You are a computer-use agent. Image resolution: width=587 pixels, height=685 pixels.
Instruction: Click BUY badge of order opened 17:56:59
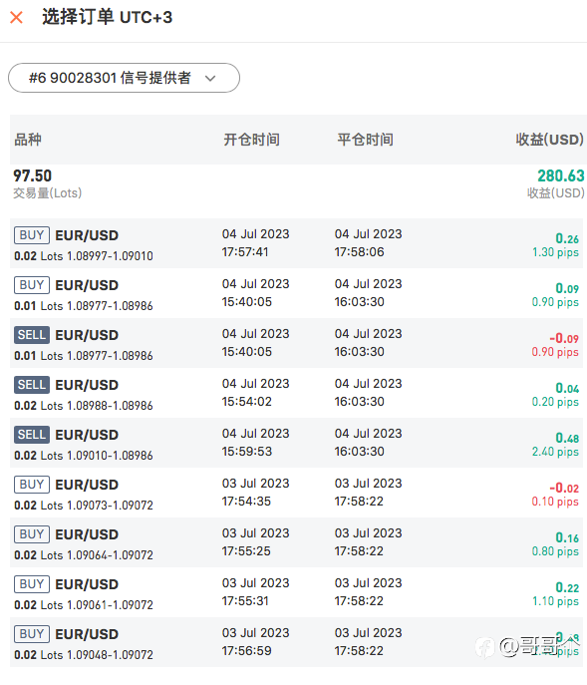click(32, 633)
